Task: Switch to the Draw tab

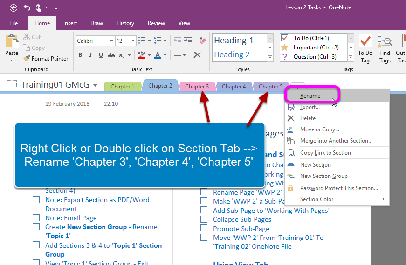Action: [x=96, y=23]
